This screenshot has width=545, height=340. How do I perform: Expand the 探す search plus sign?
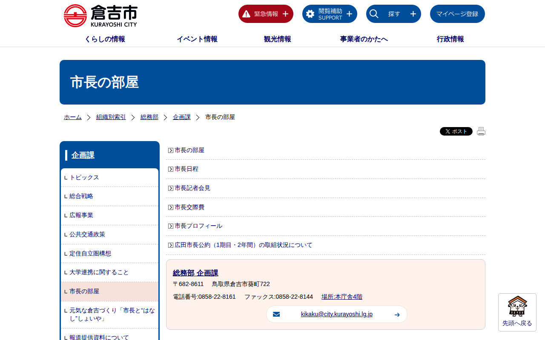point(413,14)
